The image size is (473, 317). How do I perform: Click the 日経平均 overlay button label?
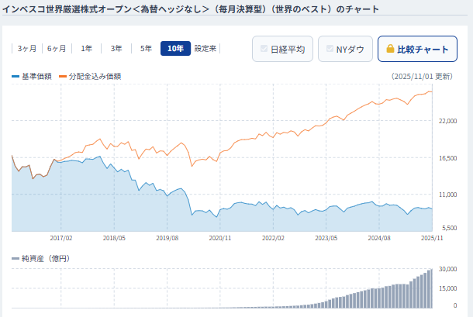pyautogui.click(x=287, y=49)
